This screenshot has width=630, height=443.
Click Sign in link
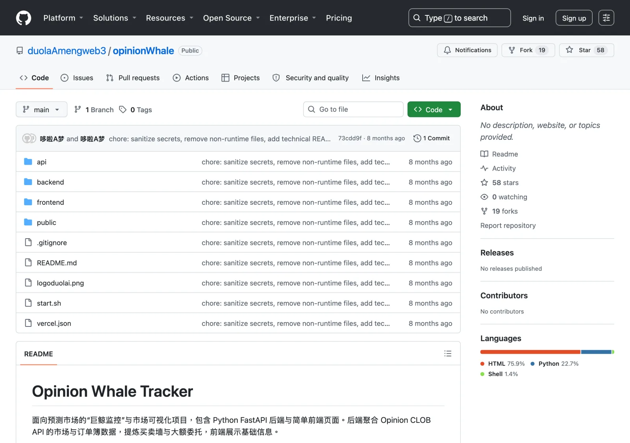point(533,18)
